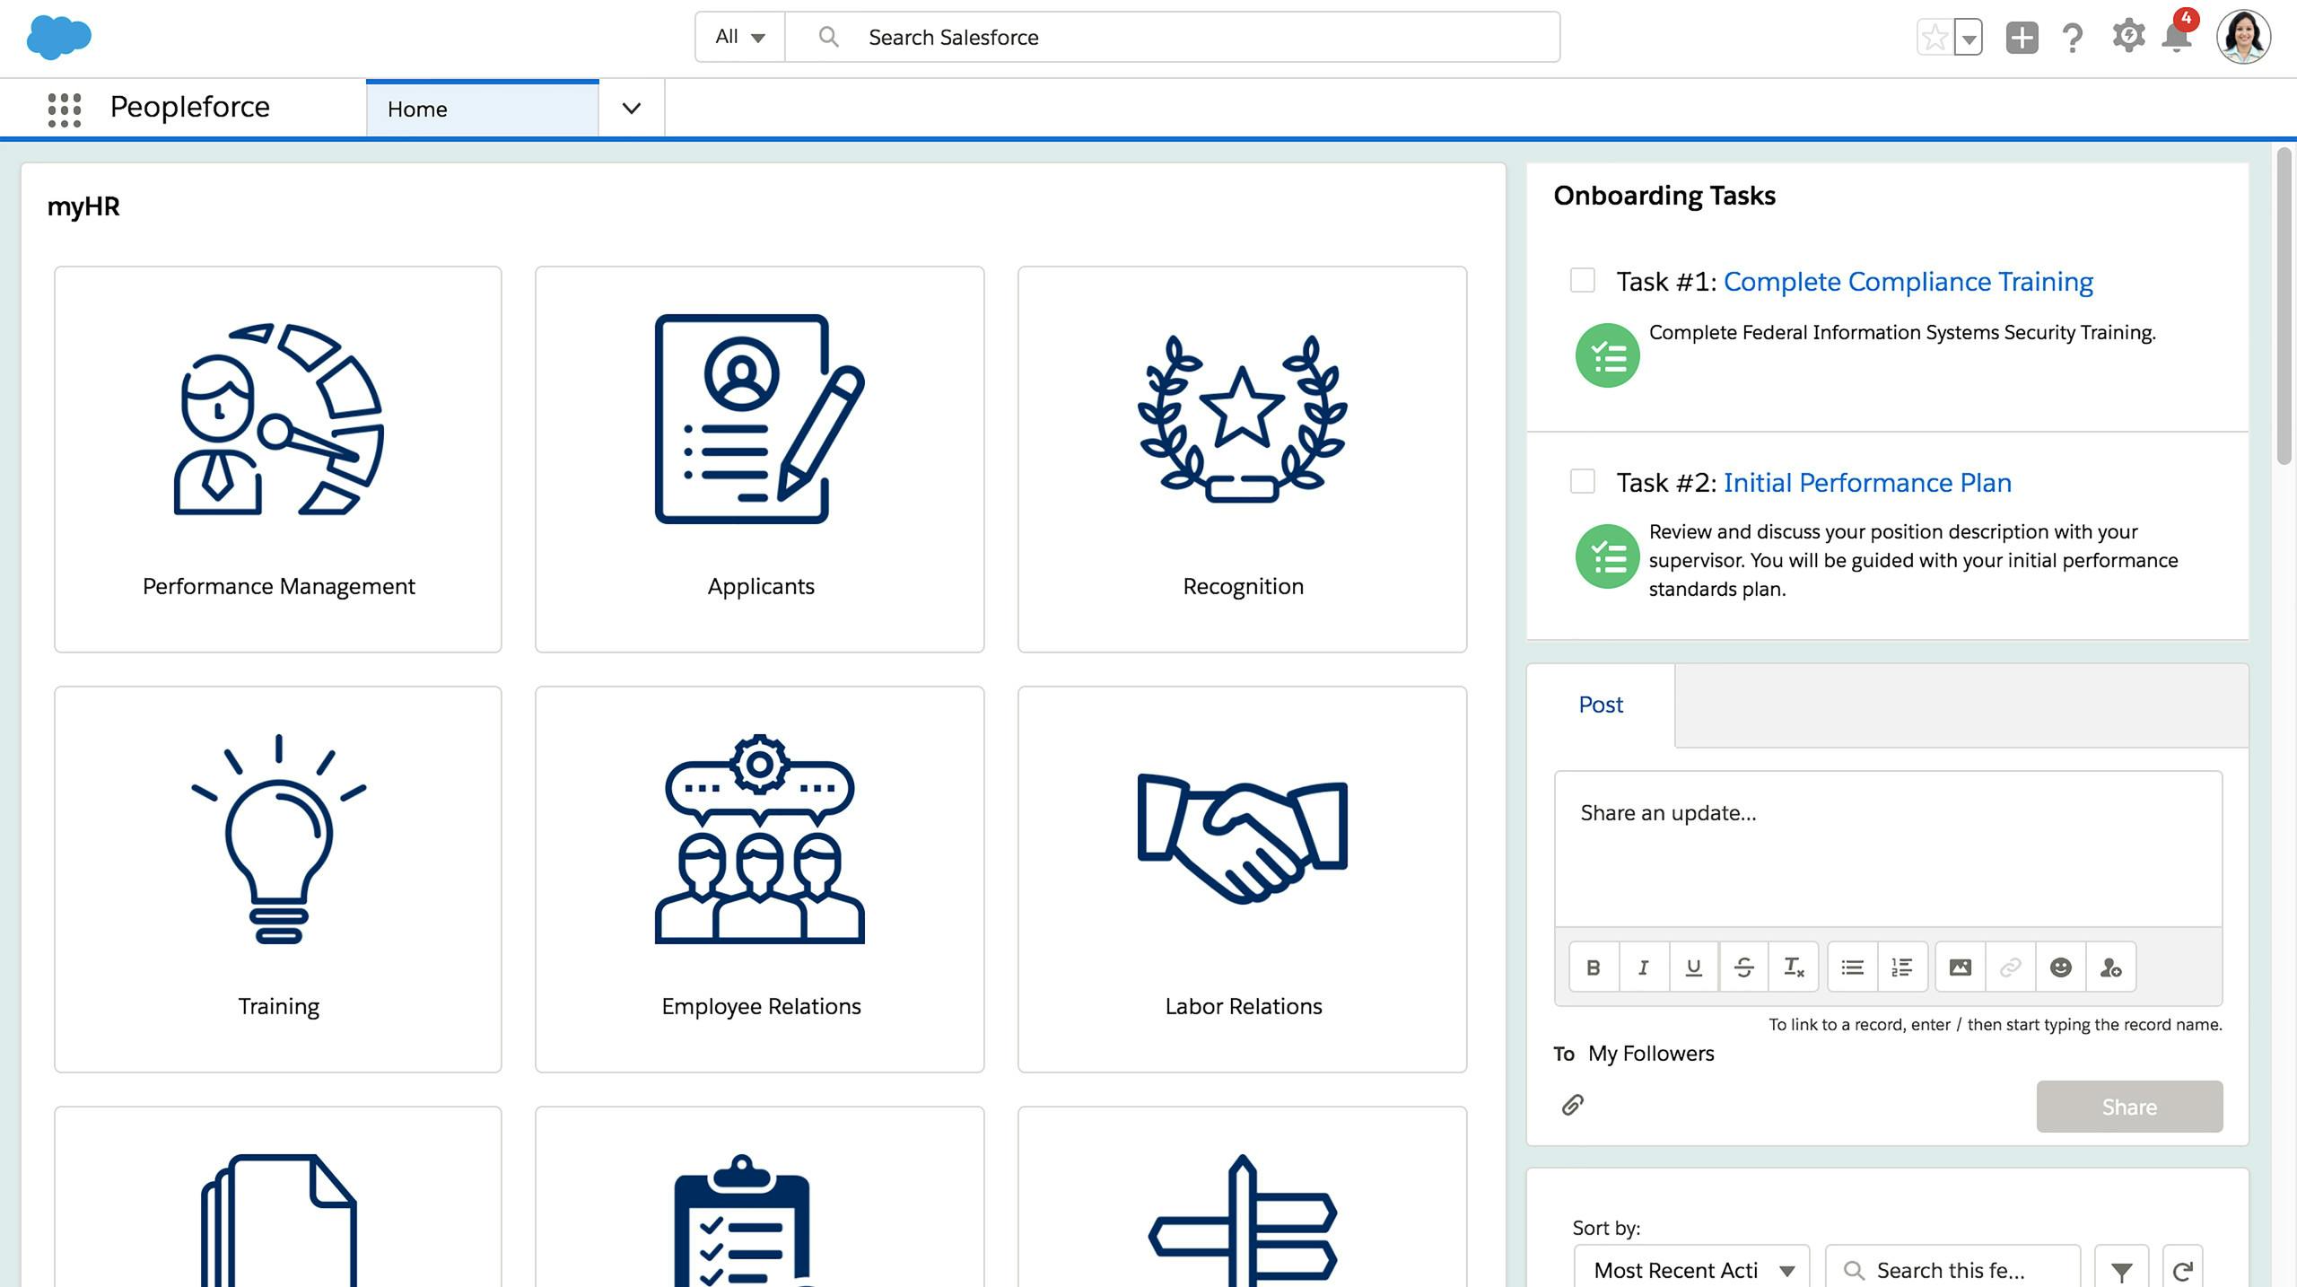Click the Peopleforce app name
2297x1287 pixels.
coord(190,107)
